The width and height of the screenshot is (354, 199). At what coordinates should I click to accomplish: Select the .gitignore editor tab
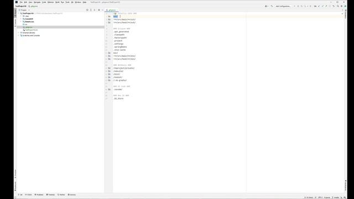coord(112,10)
